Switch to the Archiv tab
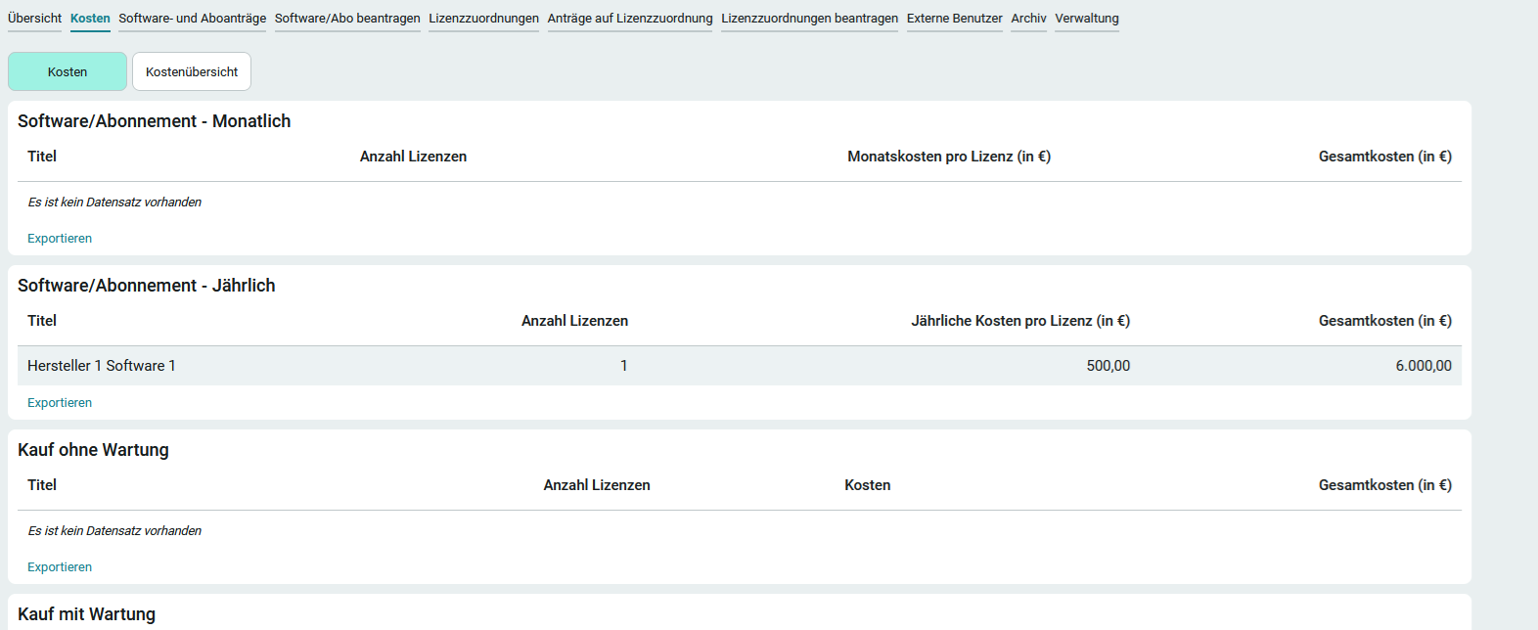Screen dimensions: 1538x630 1028,19
